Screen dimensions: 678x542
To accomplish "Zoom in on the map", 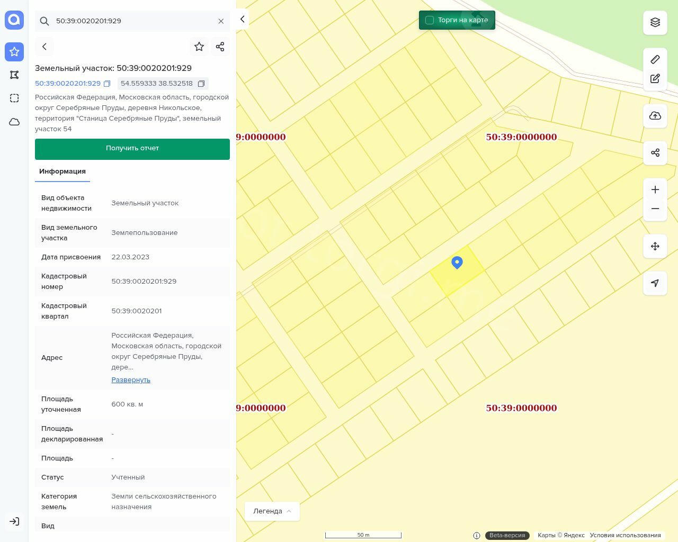I will point(655,190).
